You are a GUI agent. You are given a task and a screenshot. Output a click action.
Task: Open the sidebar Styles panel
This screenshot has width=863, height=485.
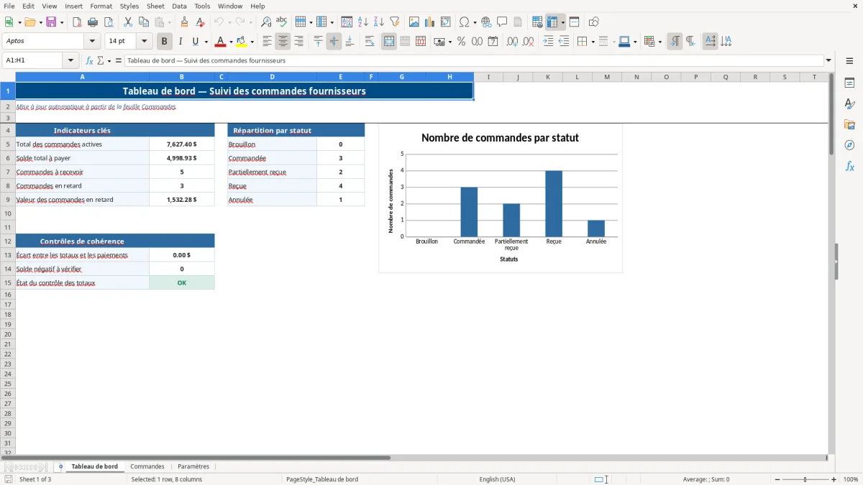pos(849,104)
